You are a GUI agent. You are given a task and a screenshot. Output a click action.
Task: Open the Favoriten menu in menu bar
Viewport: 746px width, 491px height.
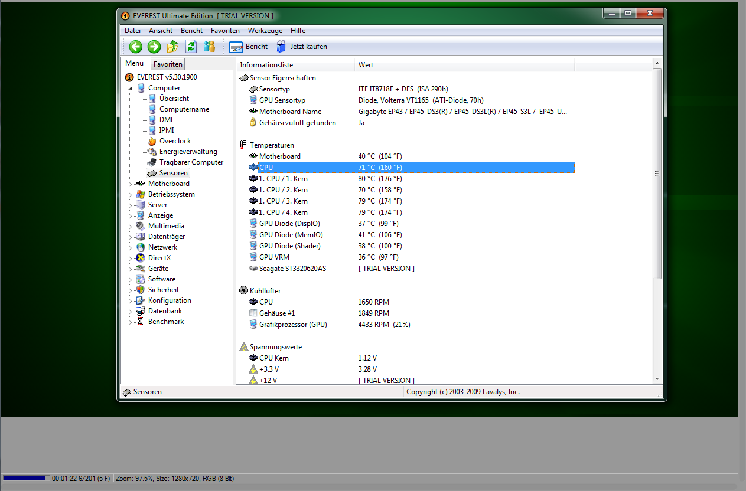click(225, 31)
